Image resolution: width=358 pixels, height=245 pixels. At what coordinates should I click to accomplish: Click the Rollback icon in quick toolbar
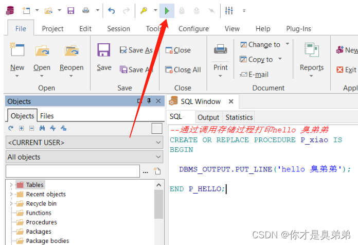coord(196,10)
